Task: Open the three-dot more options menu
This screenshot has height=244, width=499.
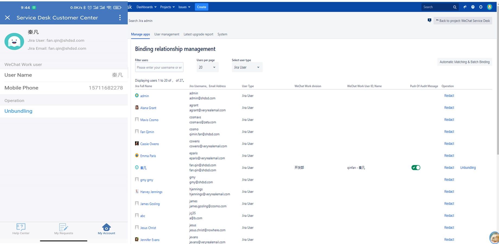Action: coord(120,18)
